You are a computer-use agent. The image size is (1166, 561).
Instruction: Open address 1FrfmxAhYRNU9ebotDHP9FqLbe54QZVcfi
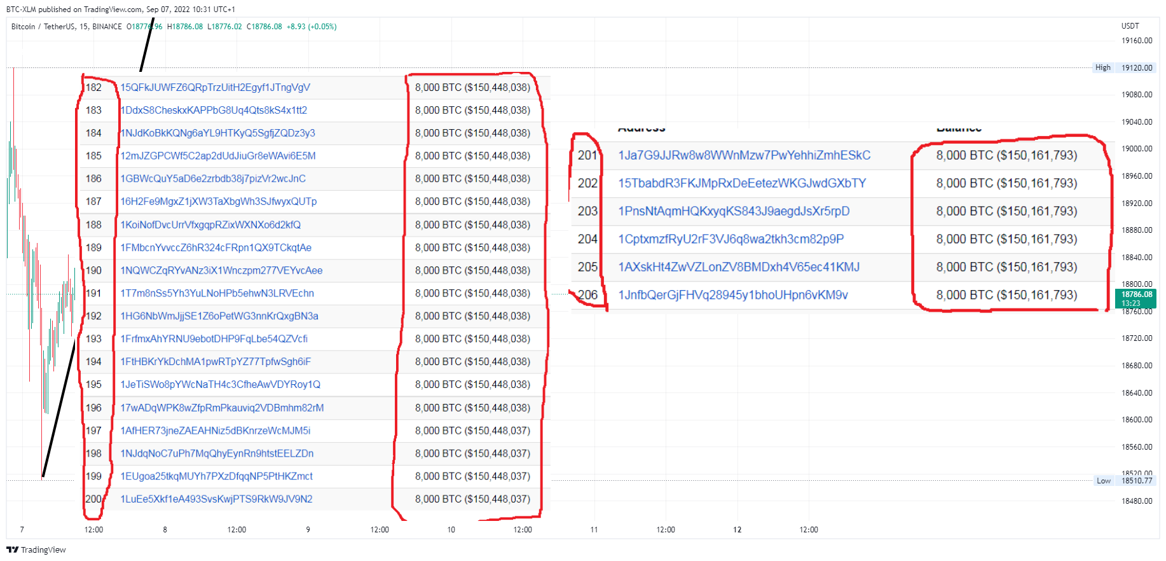click(214, 339)
